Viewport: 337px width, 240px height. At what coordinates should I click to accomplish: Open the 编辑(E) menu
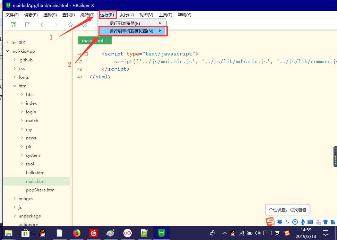tap(31, 15)
